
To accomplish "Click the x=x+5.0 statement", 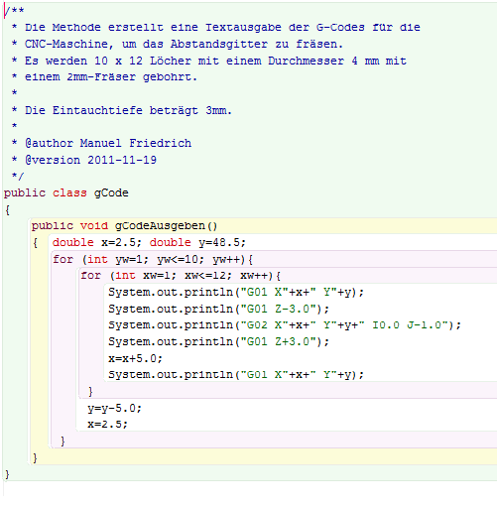I will point(135,358).
